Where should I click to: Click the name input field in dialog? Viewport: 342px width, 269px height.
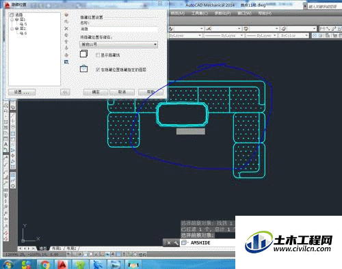pyautogui.click(x=118, y=29)
